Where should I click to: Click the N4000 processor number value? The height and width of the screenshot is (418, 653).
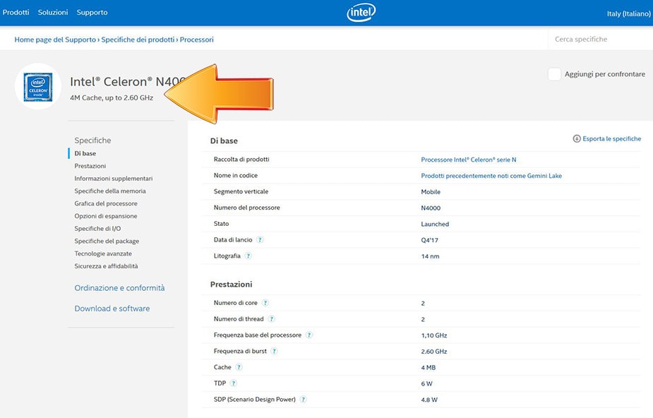coord(431,208)
